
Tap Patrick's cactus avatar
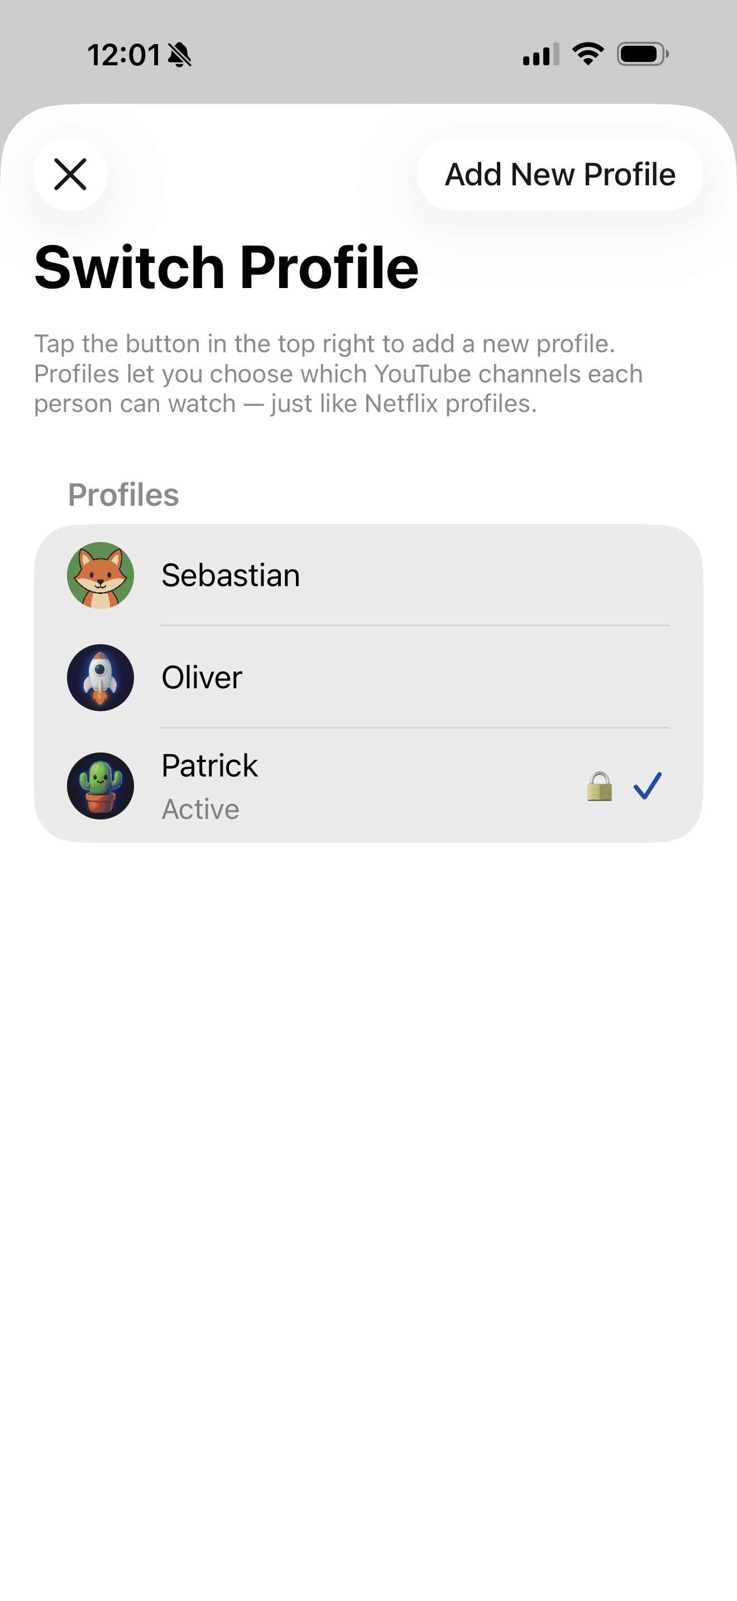click(x=100, y=785)
